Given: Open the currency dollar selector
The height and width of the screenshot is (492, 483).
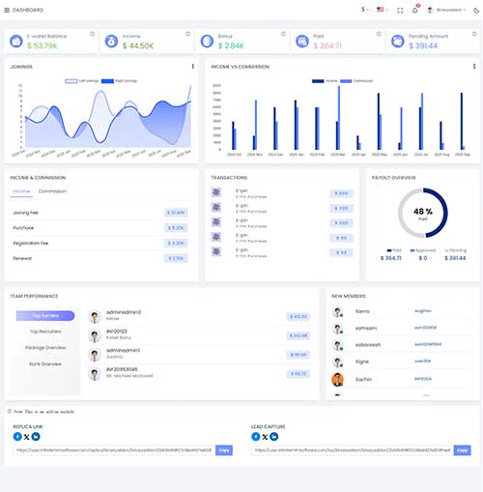Looking at the screenshot, I should click(364, 10).
